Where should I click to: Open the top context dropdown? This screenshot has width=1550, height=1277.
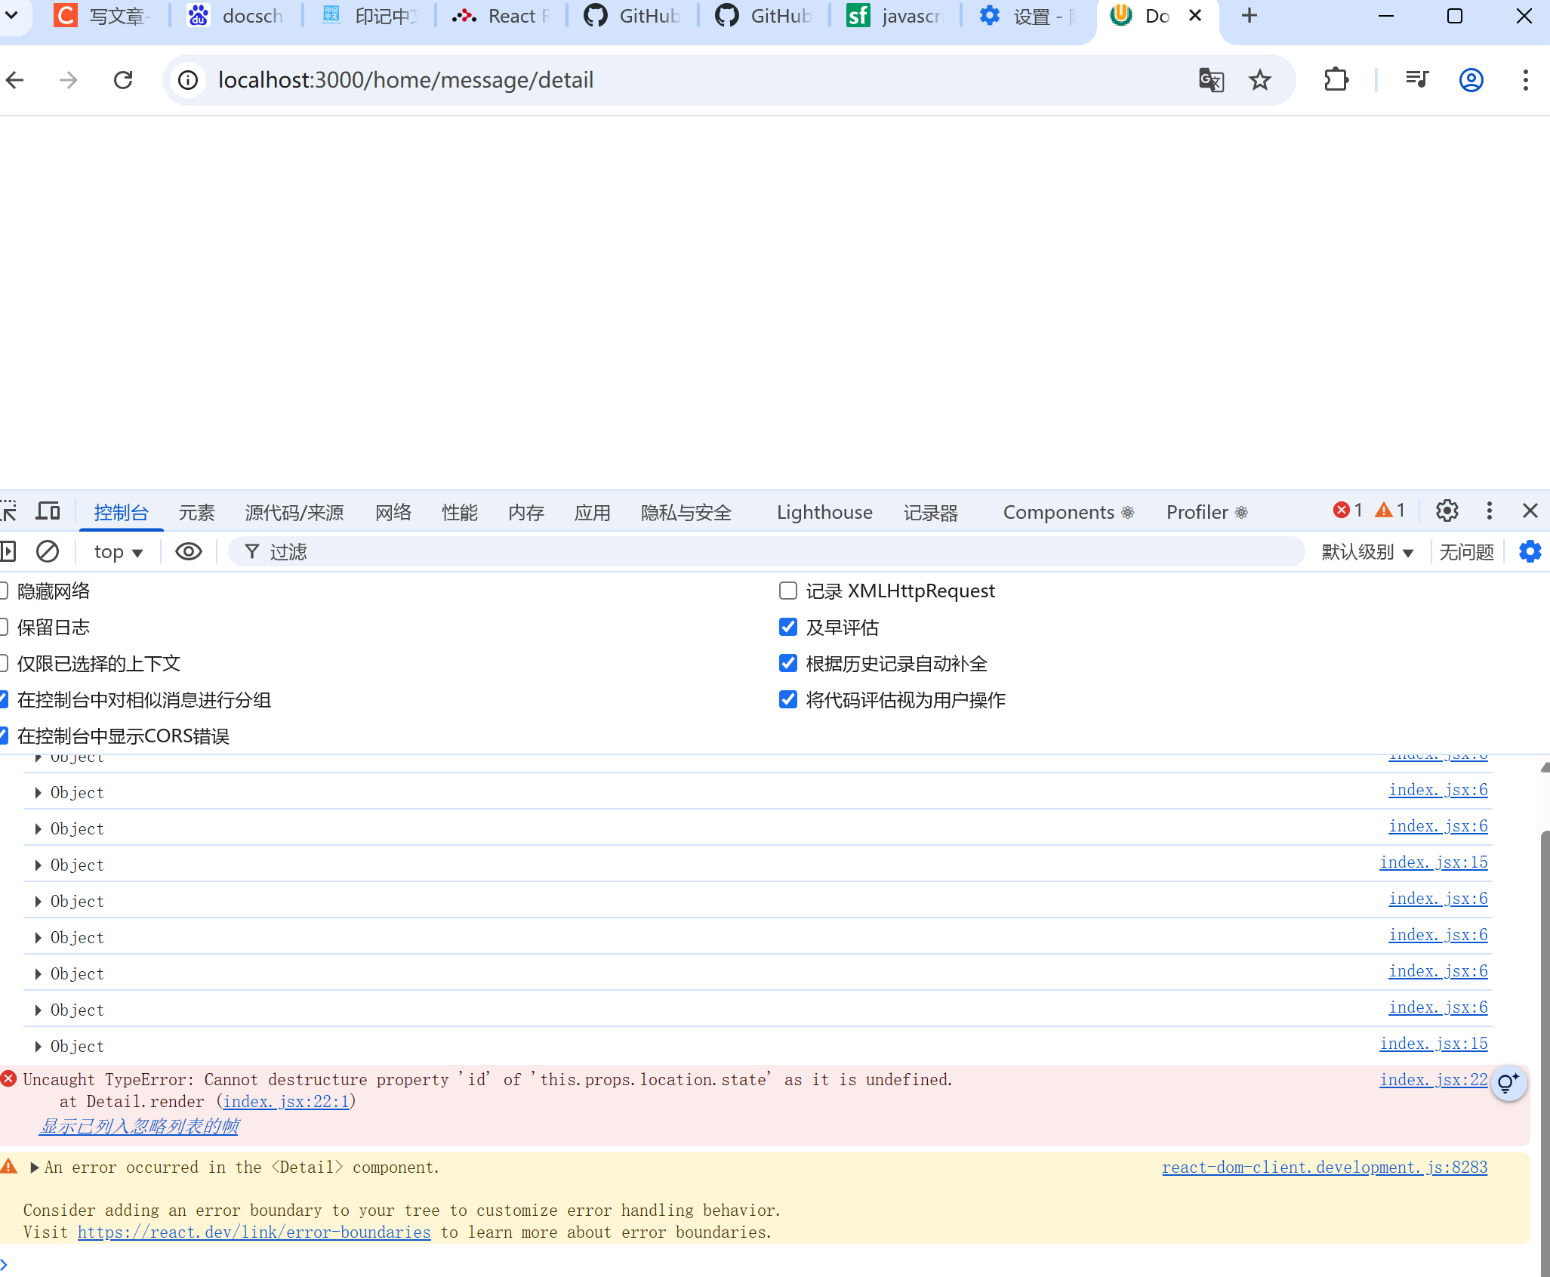(x=118, y=552)
